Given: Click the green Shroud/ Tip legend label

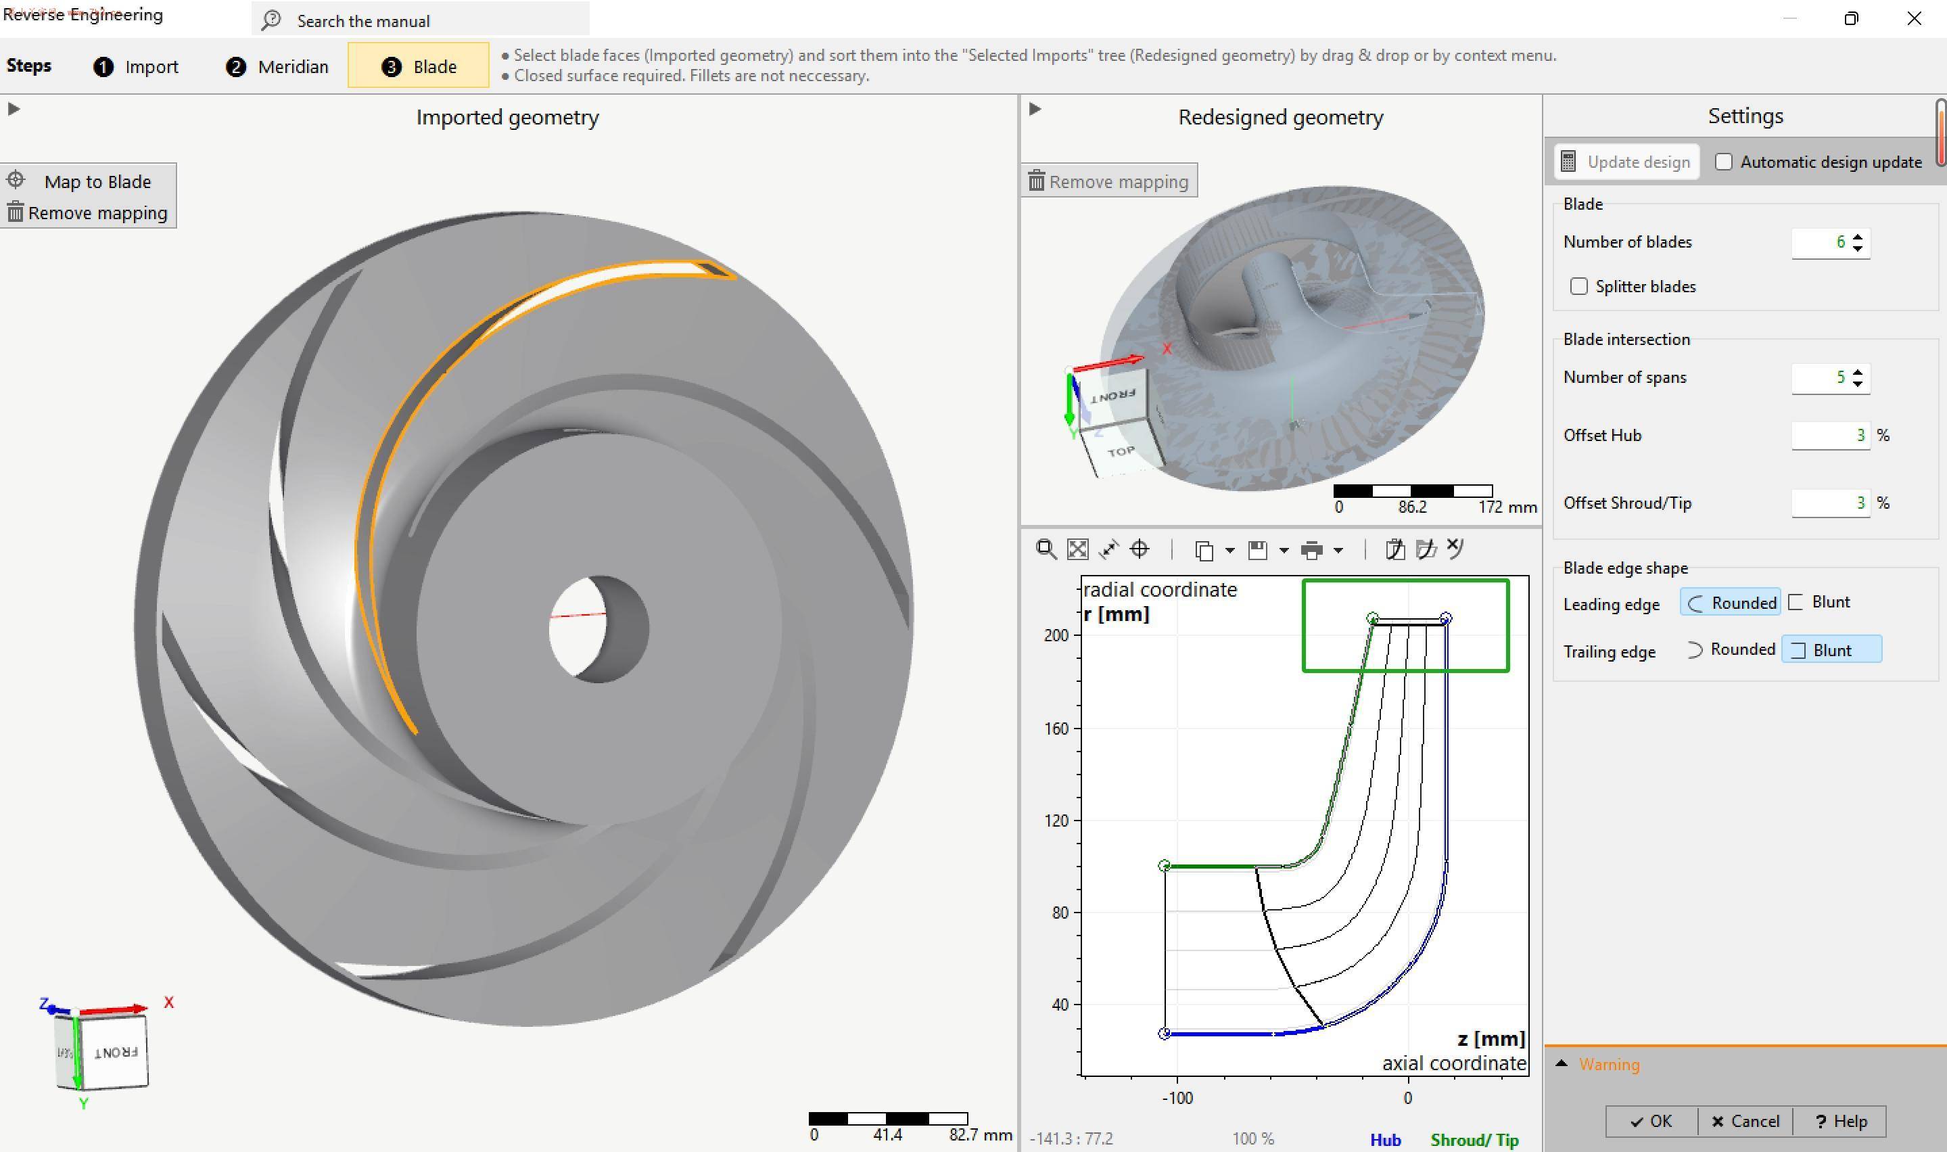Looking at the screenshot, I should pyautogui.click(x=1474, y=1140).
